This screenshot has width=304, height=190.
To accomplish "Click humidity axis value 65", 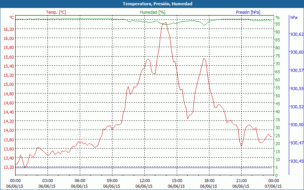I will 278,72.
